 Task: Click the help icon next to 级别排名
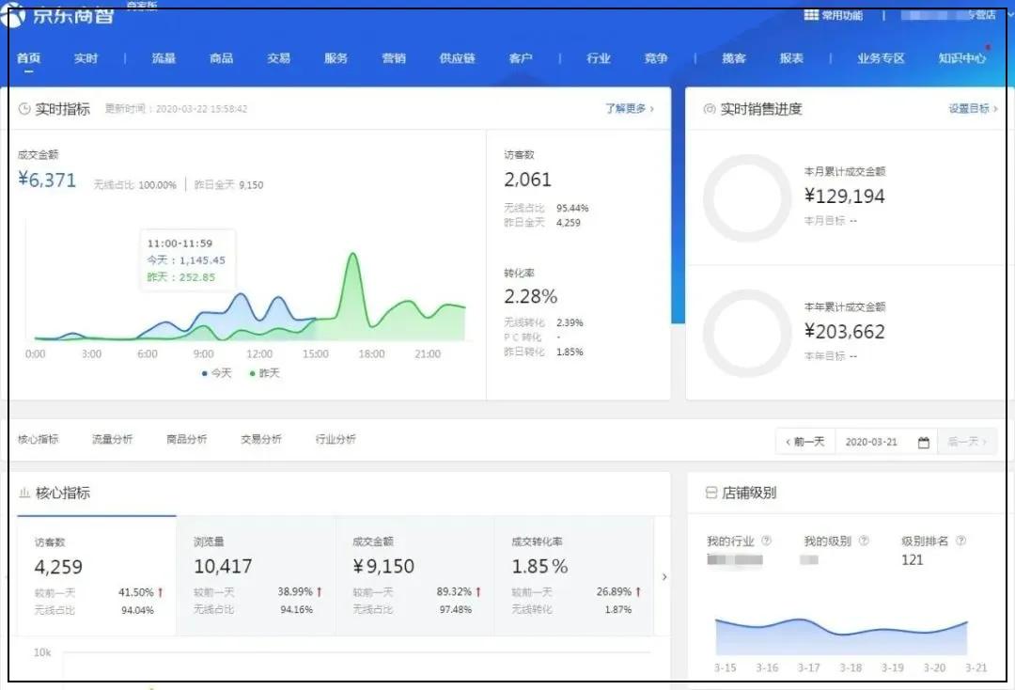(x=961, y=539)
